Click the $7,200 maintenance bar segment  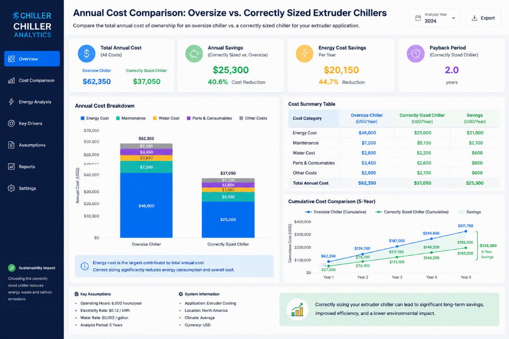(146, 167)
